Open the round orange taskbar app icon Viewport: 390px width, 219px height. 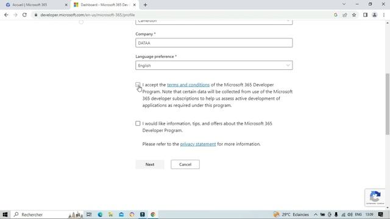(132, 215)
